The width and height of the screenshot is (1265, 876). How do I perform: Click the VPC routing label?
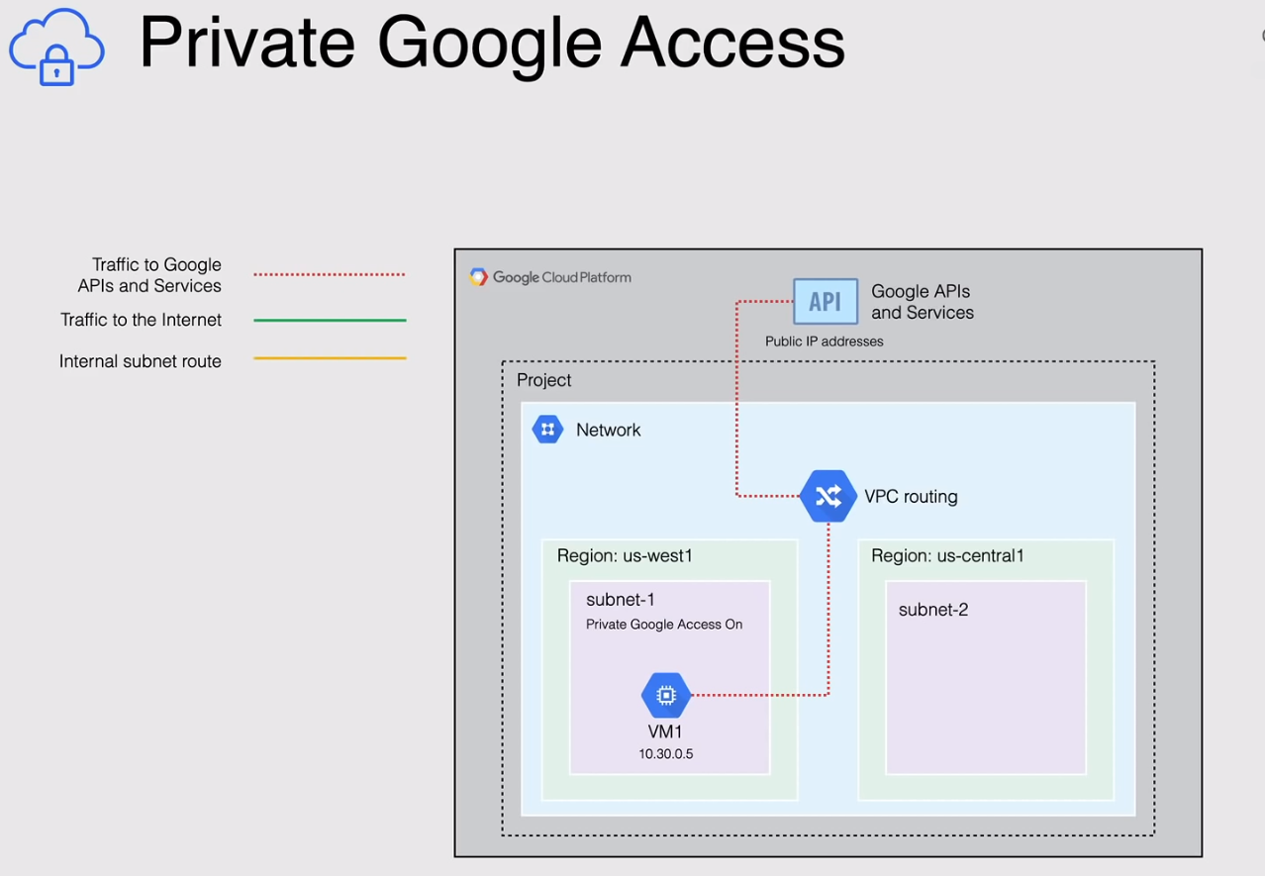tap(911, 497)
